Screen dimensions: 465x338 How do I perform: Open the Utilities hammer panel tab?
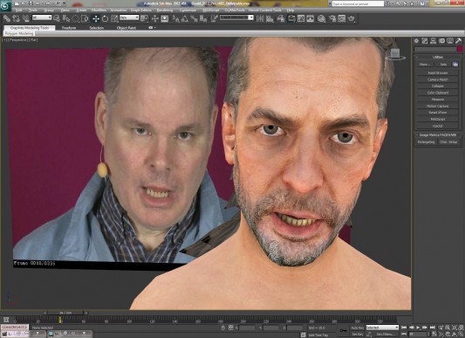tap(459, 41)
